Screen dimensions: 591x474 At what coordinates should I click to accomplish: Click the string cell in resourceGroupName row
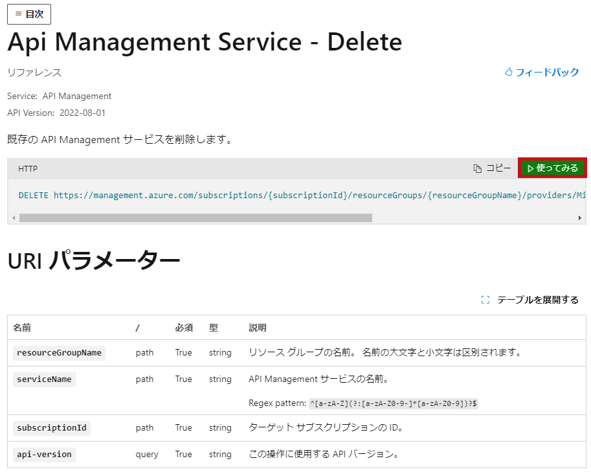click(x=220, y=352)
